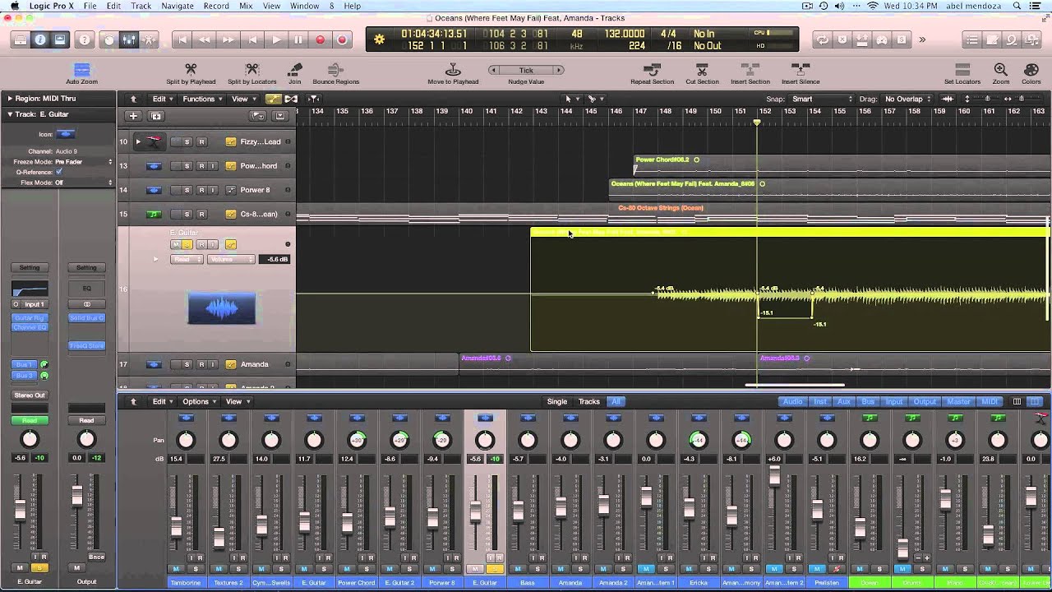
Task: Click the Set Locators icon
Action: 962,70
